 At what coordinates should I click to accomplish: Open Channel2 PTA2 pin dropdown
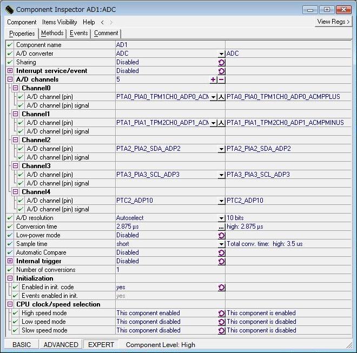(x=221, y=149)
